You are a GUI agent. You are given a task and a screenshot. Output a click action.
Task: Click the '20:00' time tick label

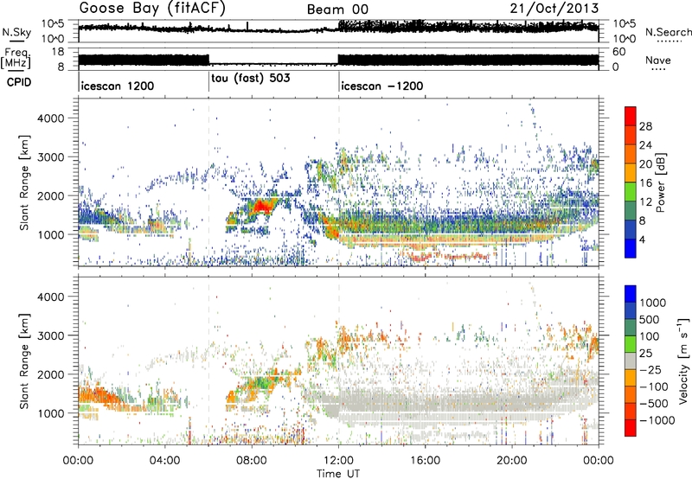coord(512,461)
